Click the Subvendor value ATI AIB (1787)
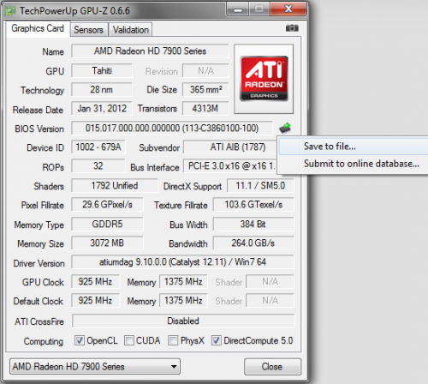This screenshot has height=384, width=428. [230, 147]
